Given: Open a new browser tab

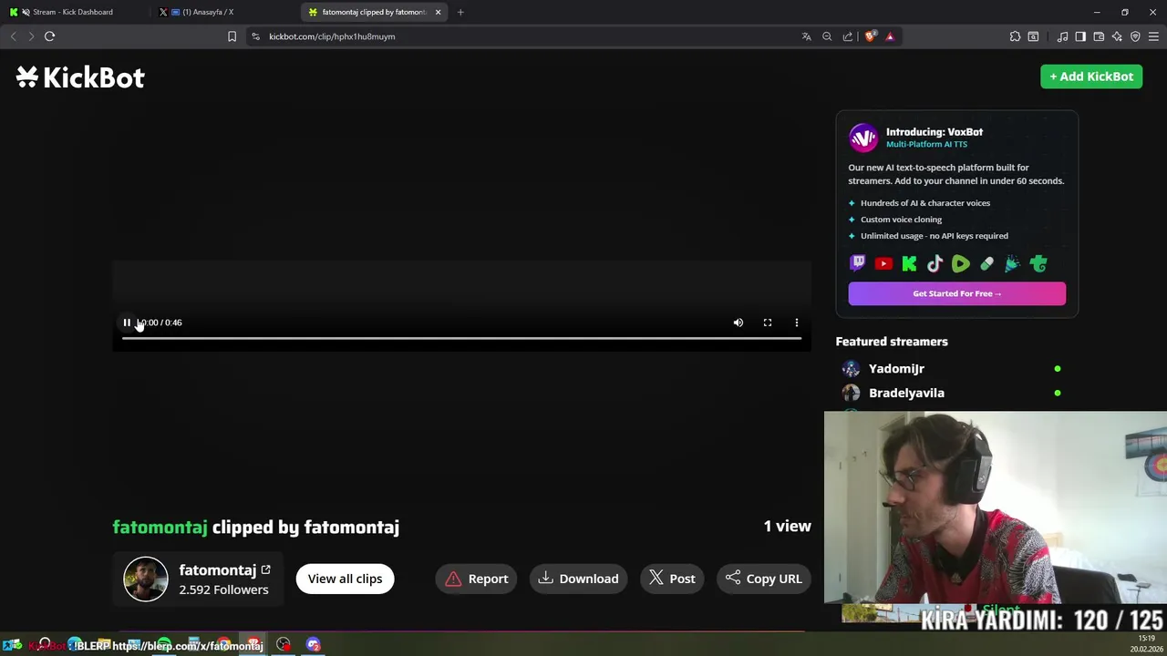Looking at the screenshot, I should [x=460, y=12].
